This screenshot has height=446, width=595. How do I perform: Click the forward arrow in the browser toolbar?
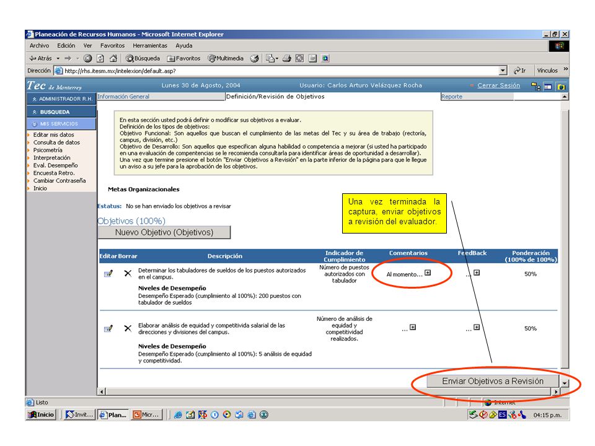pos(68,58)
